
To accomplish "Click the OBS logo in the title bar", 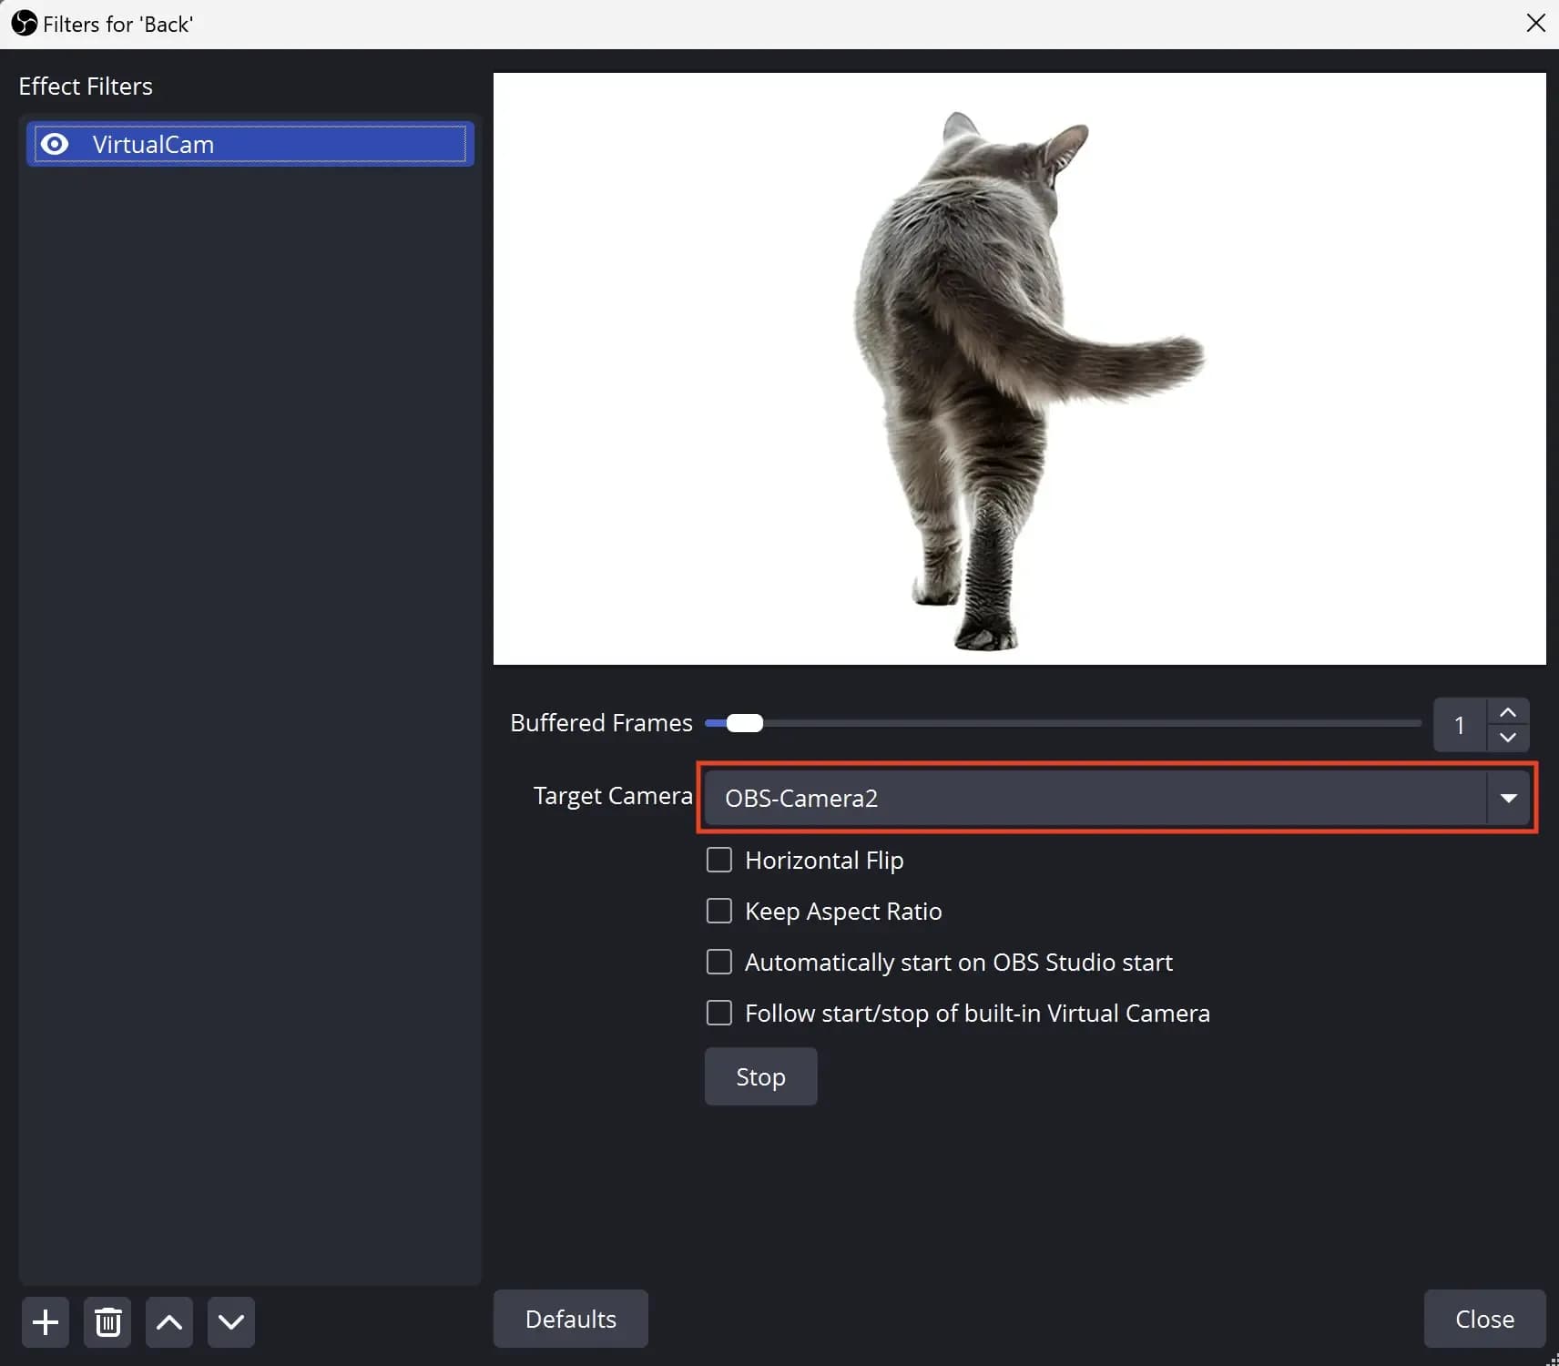I will (24, 23).
